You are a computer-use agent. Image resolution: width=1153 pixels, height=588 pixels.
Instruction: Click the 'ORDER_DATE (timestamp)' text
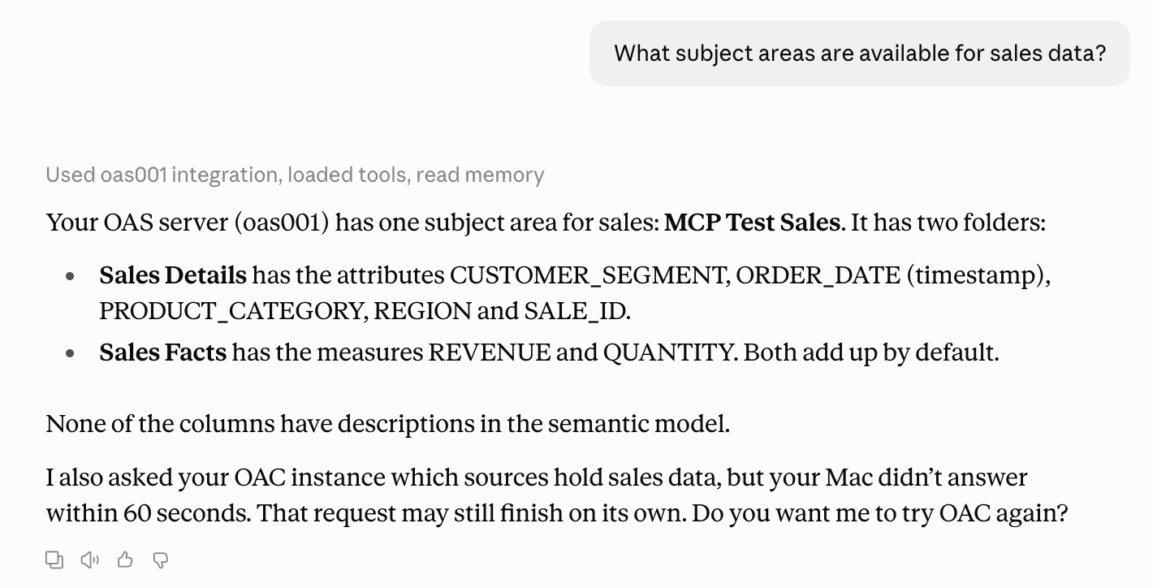click(x=891, y=275)
